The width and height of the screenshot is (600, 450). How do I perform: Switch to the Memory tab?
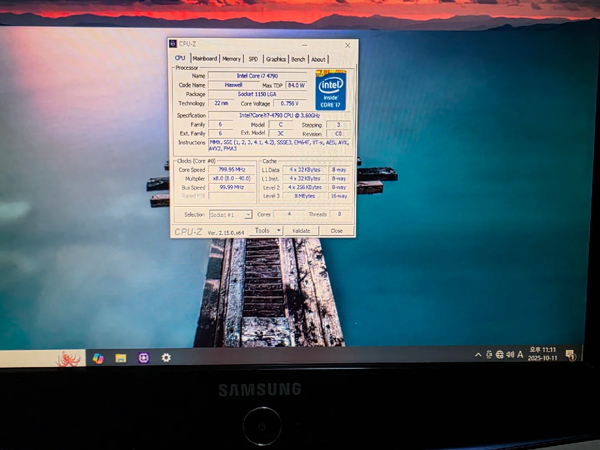tap(231, 59)
